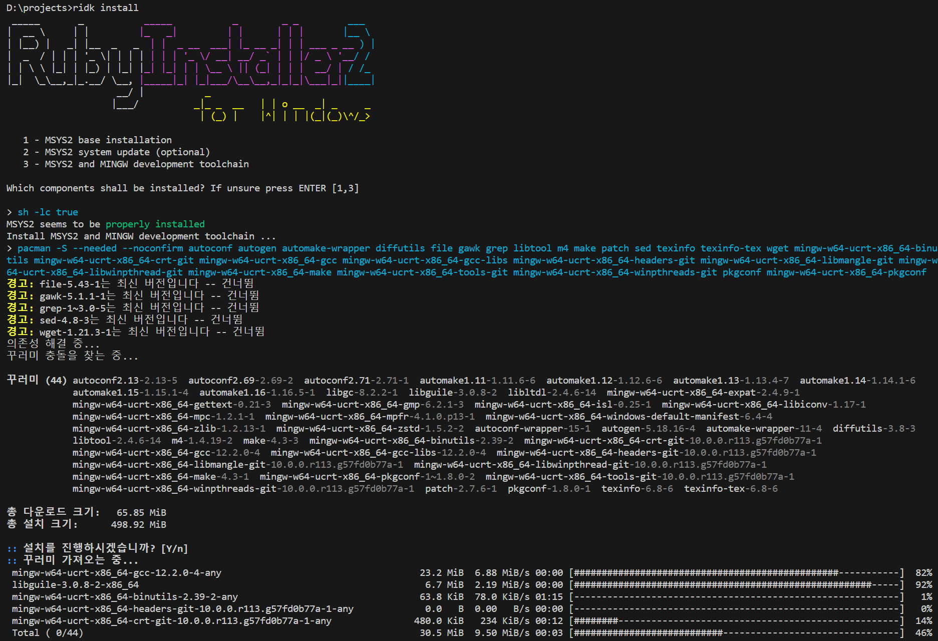Click the 'diffutils-3.8-3' package entry

[x=874, y=428]
